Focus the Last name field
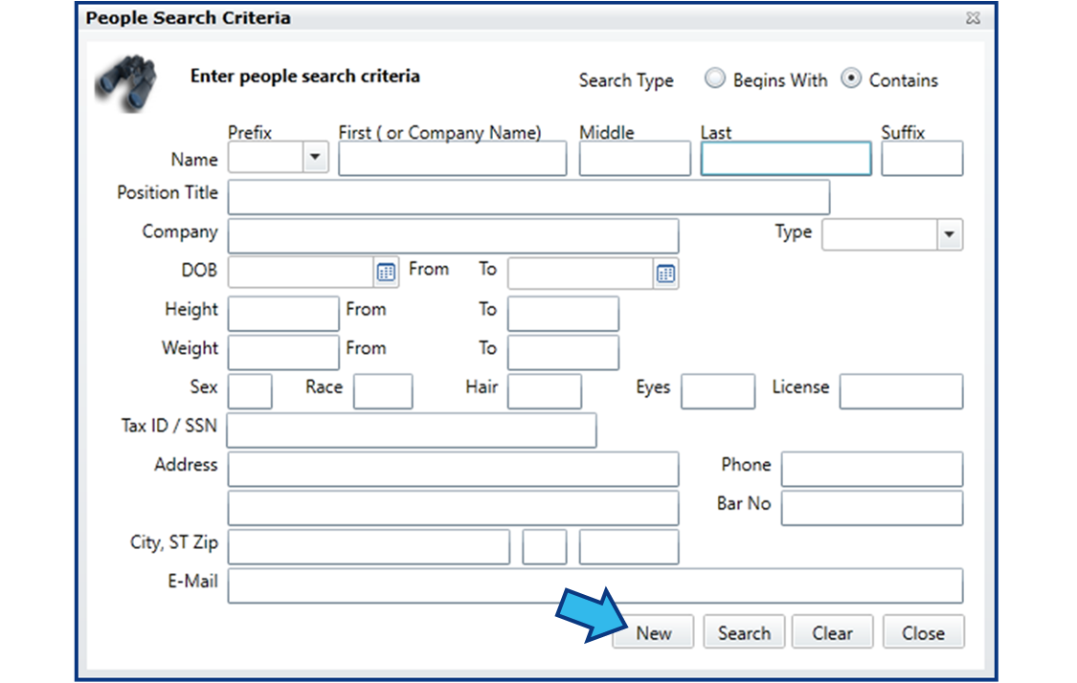Screen dimensions: 1077x683 [786, 159]
